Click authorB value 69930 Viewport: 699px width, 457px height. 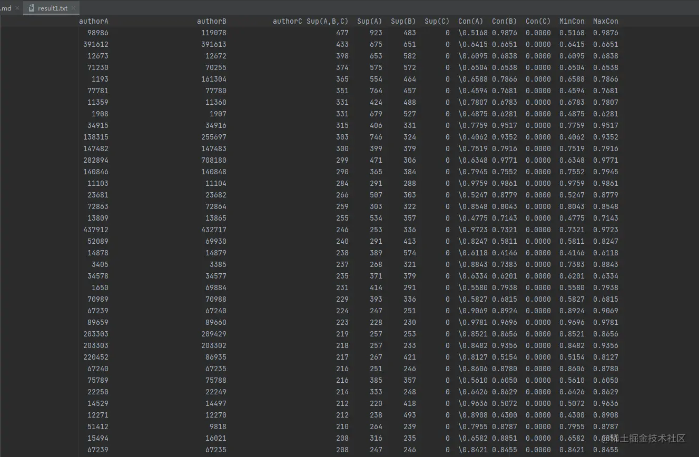216,241
